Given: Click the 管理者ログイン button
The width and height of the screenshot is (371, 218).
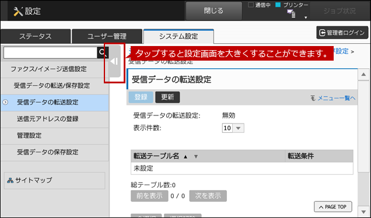Looking at the screenshot, I should (x=342, y=33).
